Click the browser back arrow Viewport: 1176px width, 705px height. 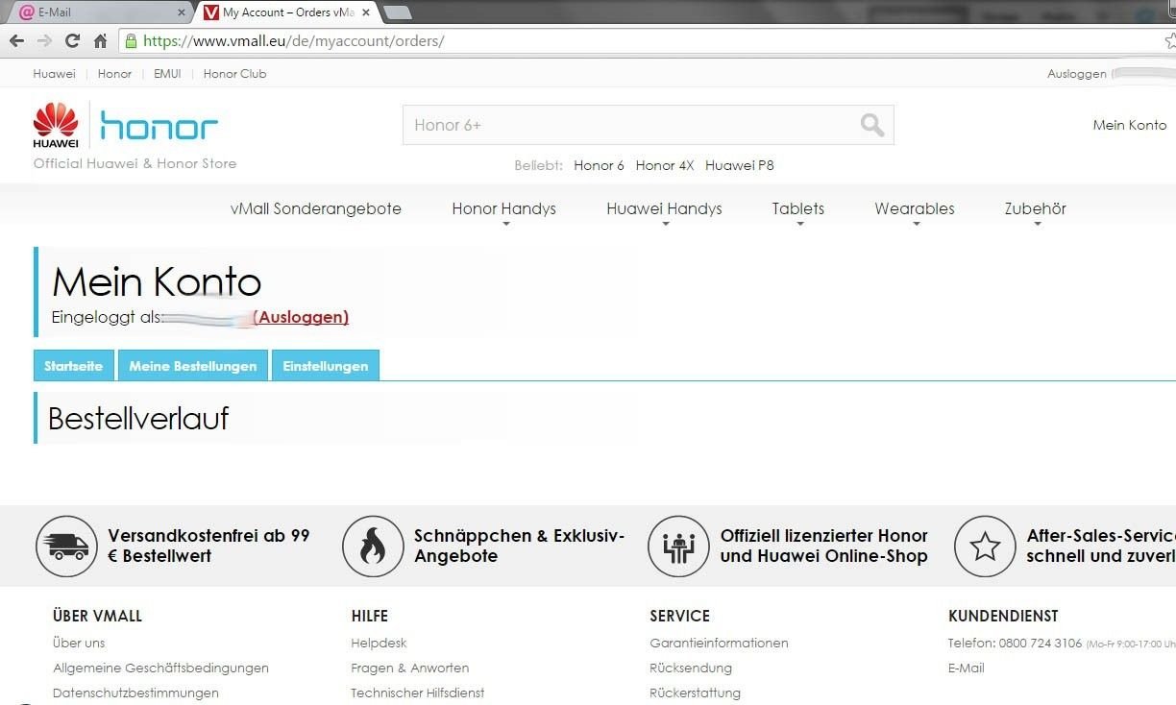pos(16,41)
